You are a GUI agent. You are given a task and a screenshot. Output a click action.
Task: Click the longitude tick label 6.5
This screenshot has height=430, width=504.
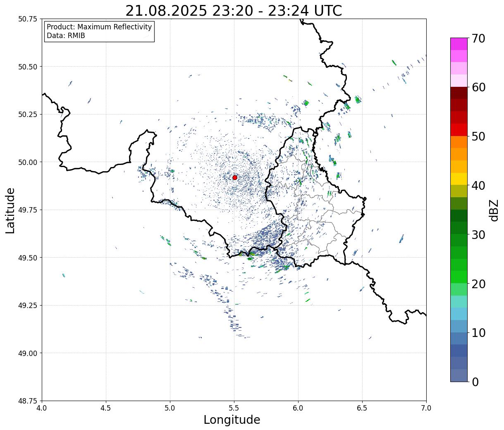click(x=362, y=408)
